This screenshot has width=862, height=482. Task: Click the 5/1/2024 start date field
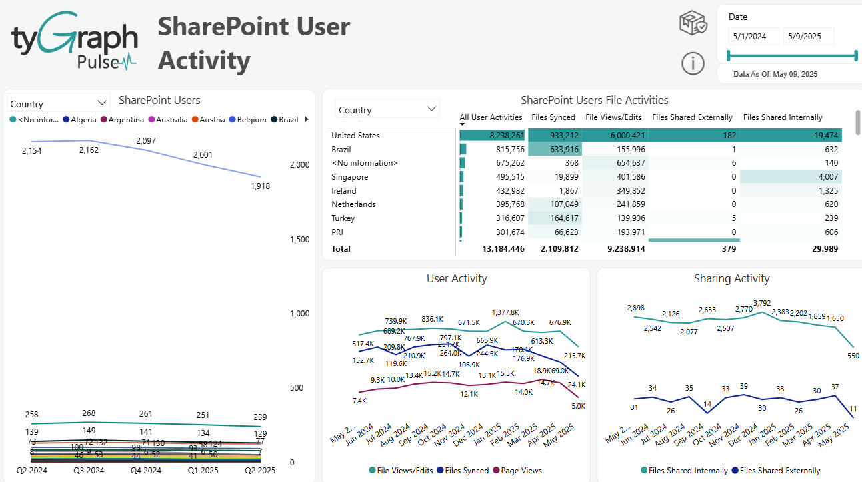coord(753,36)
